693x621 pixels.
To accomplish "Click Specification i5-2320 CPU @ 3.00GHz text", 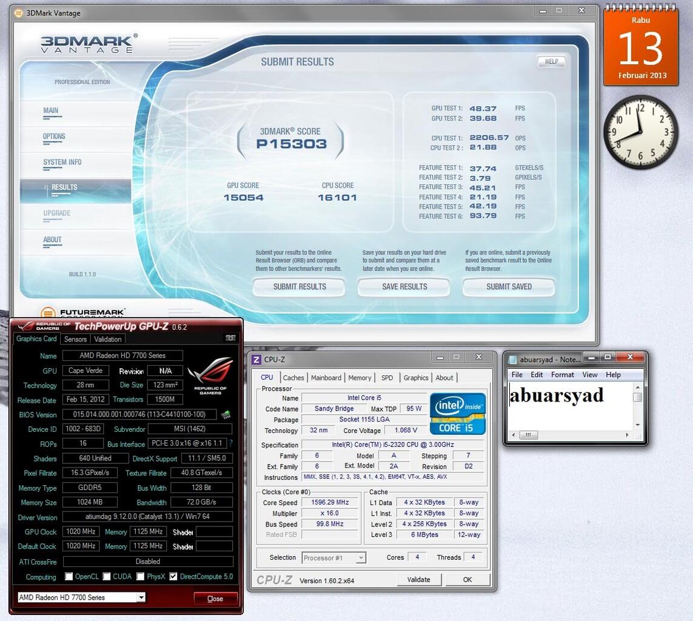I will point(393,445).
